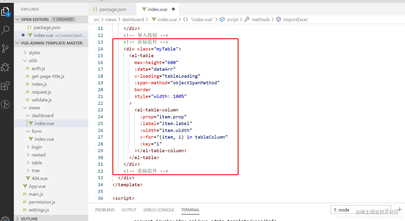
Task: Click the component icon before script breadcrumb
Action: pos(222,19)
